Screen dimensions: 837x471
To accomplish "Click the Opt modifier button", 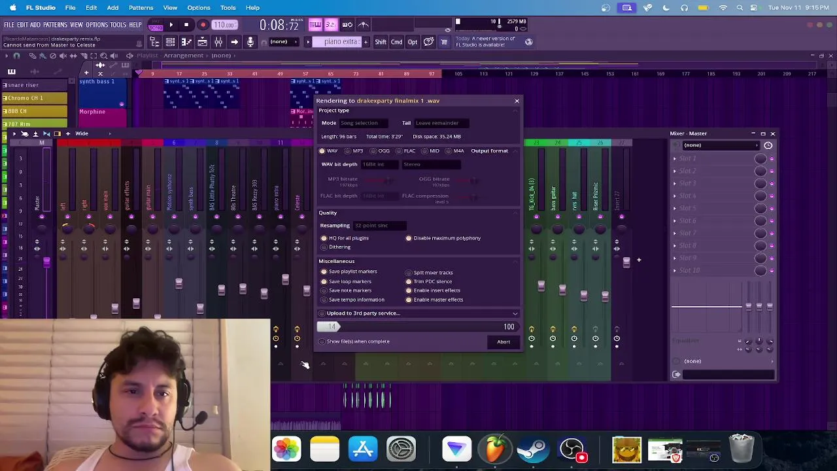I will point(413,42).
